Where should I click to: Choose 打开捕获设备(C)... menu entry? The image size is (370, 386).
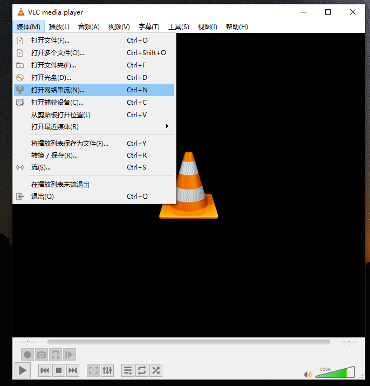pyautogui.click(x=94, y=103)
